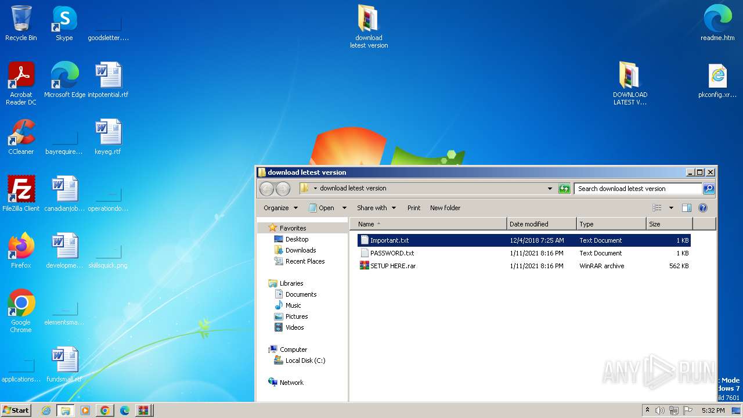Click Edge icon in taskbar

pyautogui.click(x=124, y=410)
